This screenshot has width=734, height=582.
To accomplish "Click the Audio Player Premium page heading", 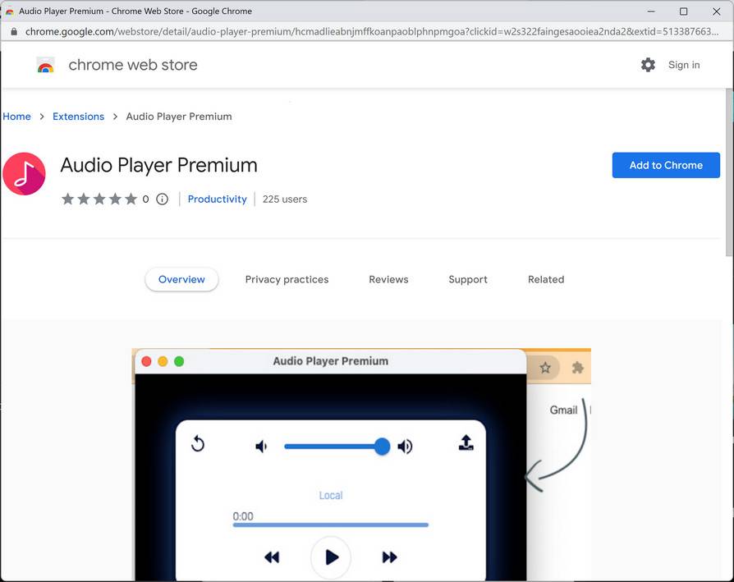I will tap(158, 165).
